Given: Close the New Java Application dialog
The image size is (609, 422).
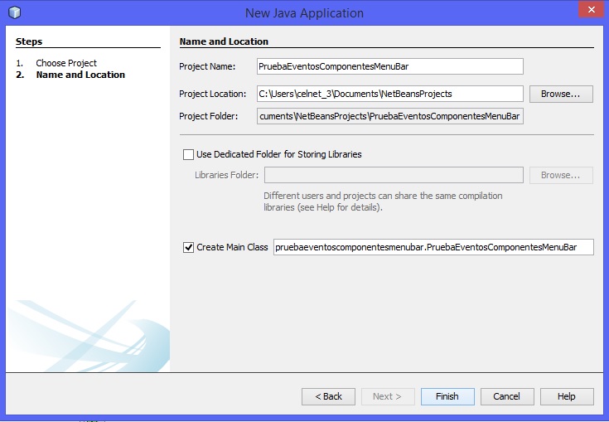Looking at the screenshot, I should (x=589, y=11).
